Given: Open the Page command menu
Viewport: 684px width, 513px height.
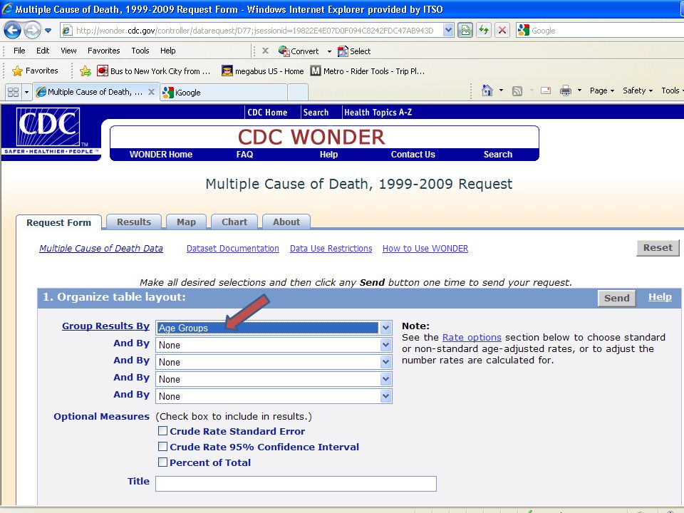Looking at the screenshot, I should [x=601, y=90].
